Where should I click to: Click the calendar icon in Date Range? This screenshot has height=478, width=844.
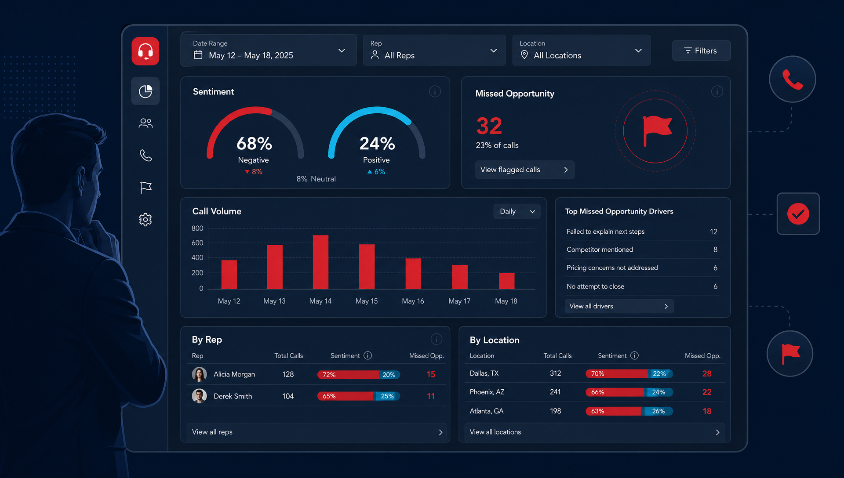click(198, 55)
